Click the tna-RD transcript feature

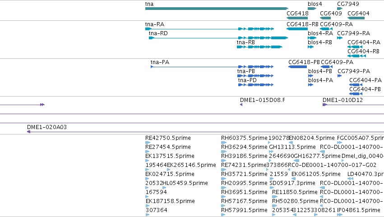pyautogui.click(x=218, y=38)
